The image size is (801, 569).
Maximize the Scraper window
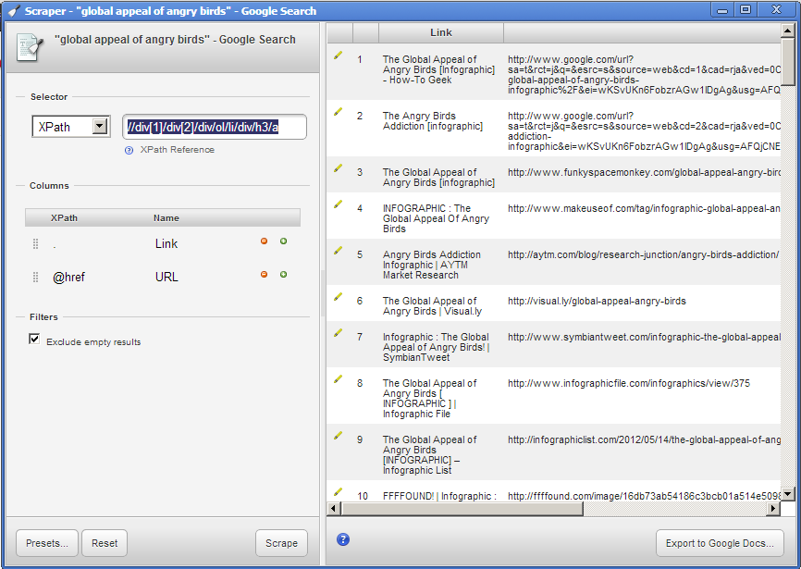pyautogui.click(x=746, y=9)
